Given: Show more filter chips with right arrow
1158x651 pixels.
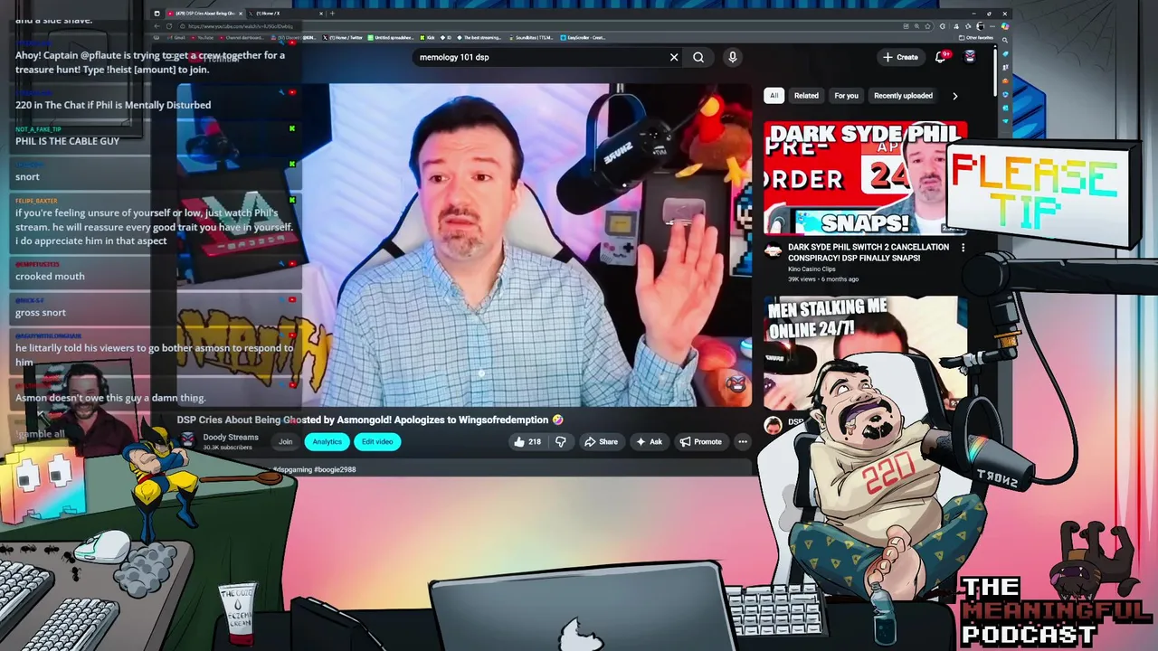Looking at the screenshot, I should coord(954,95).
